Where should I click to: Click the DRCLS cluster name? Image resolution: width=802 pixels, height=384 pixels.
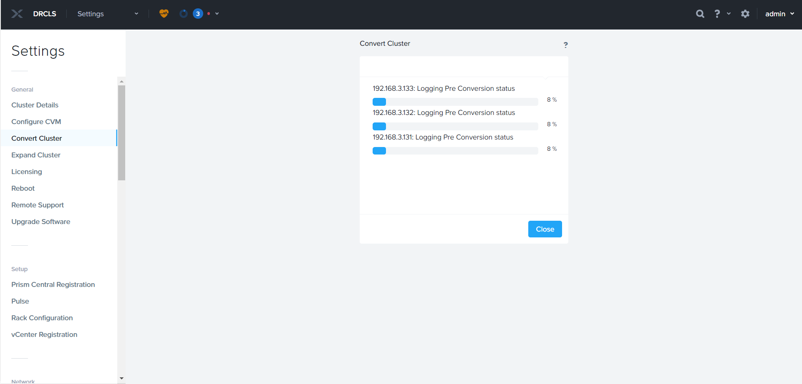pos(45,14)
